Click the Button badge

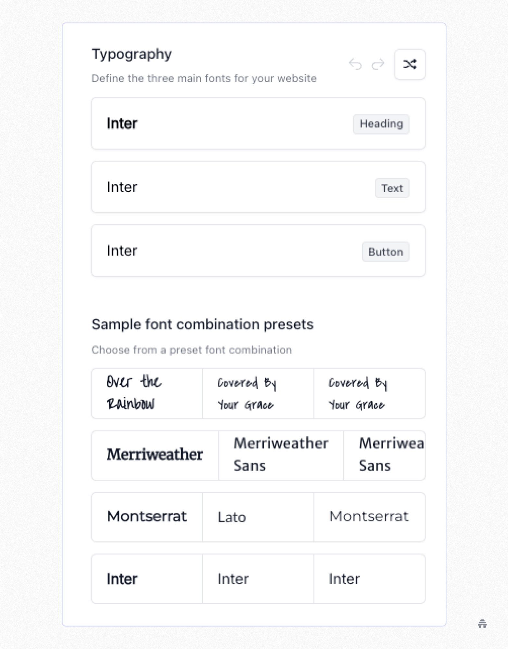(385, 251)
